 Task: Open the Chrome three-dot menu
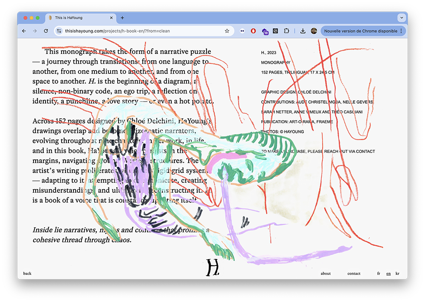pos(401,31)
